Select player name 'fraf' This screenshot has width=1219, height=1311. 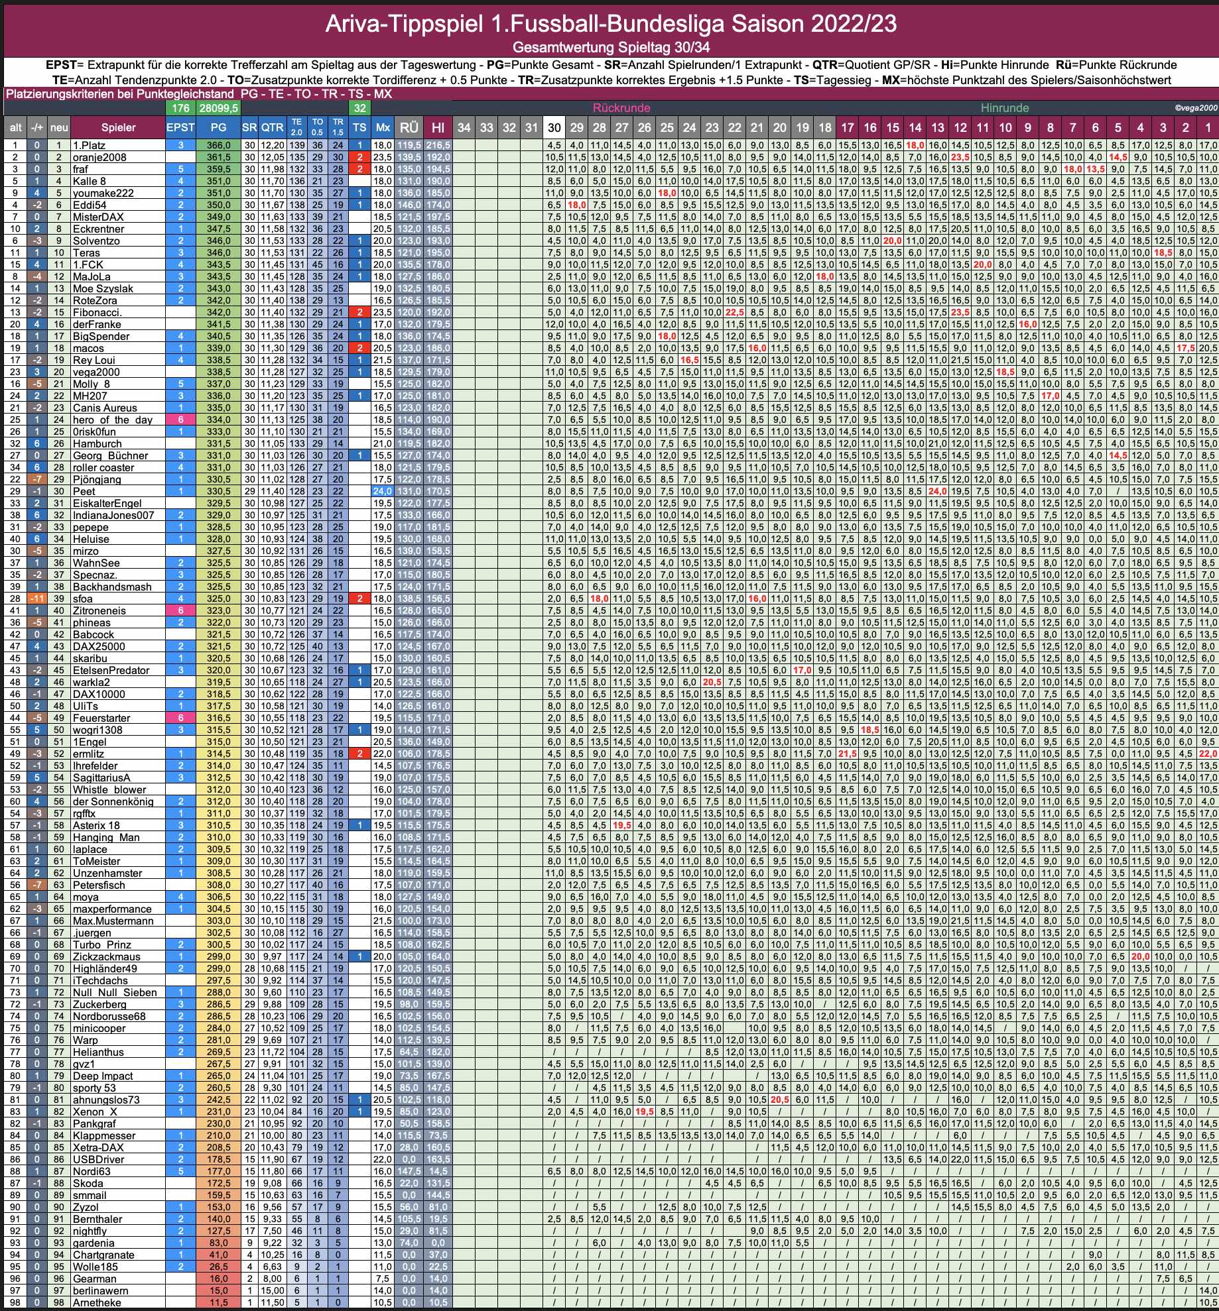(80, 169)
